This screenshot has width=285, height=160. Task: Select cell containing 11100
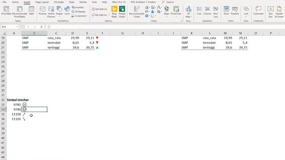click(x=14, y=114)
